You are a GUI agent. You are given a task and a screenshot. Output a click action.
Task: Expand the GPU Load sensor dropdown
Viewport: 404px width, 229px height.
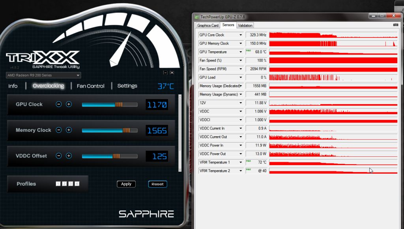tap(241, 77)
